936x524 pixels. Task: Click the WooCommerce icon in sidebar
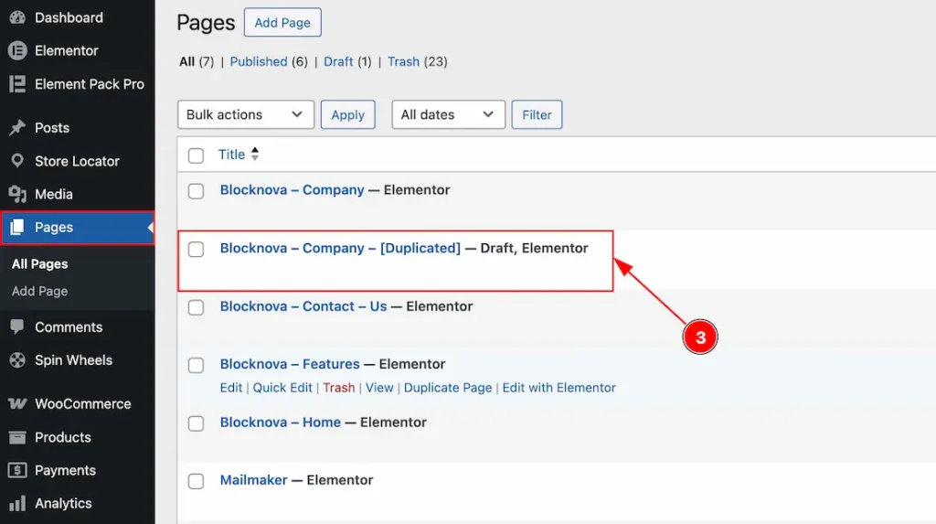pyautogui.click(x=16, y=404)
